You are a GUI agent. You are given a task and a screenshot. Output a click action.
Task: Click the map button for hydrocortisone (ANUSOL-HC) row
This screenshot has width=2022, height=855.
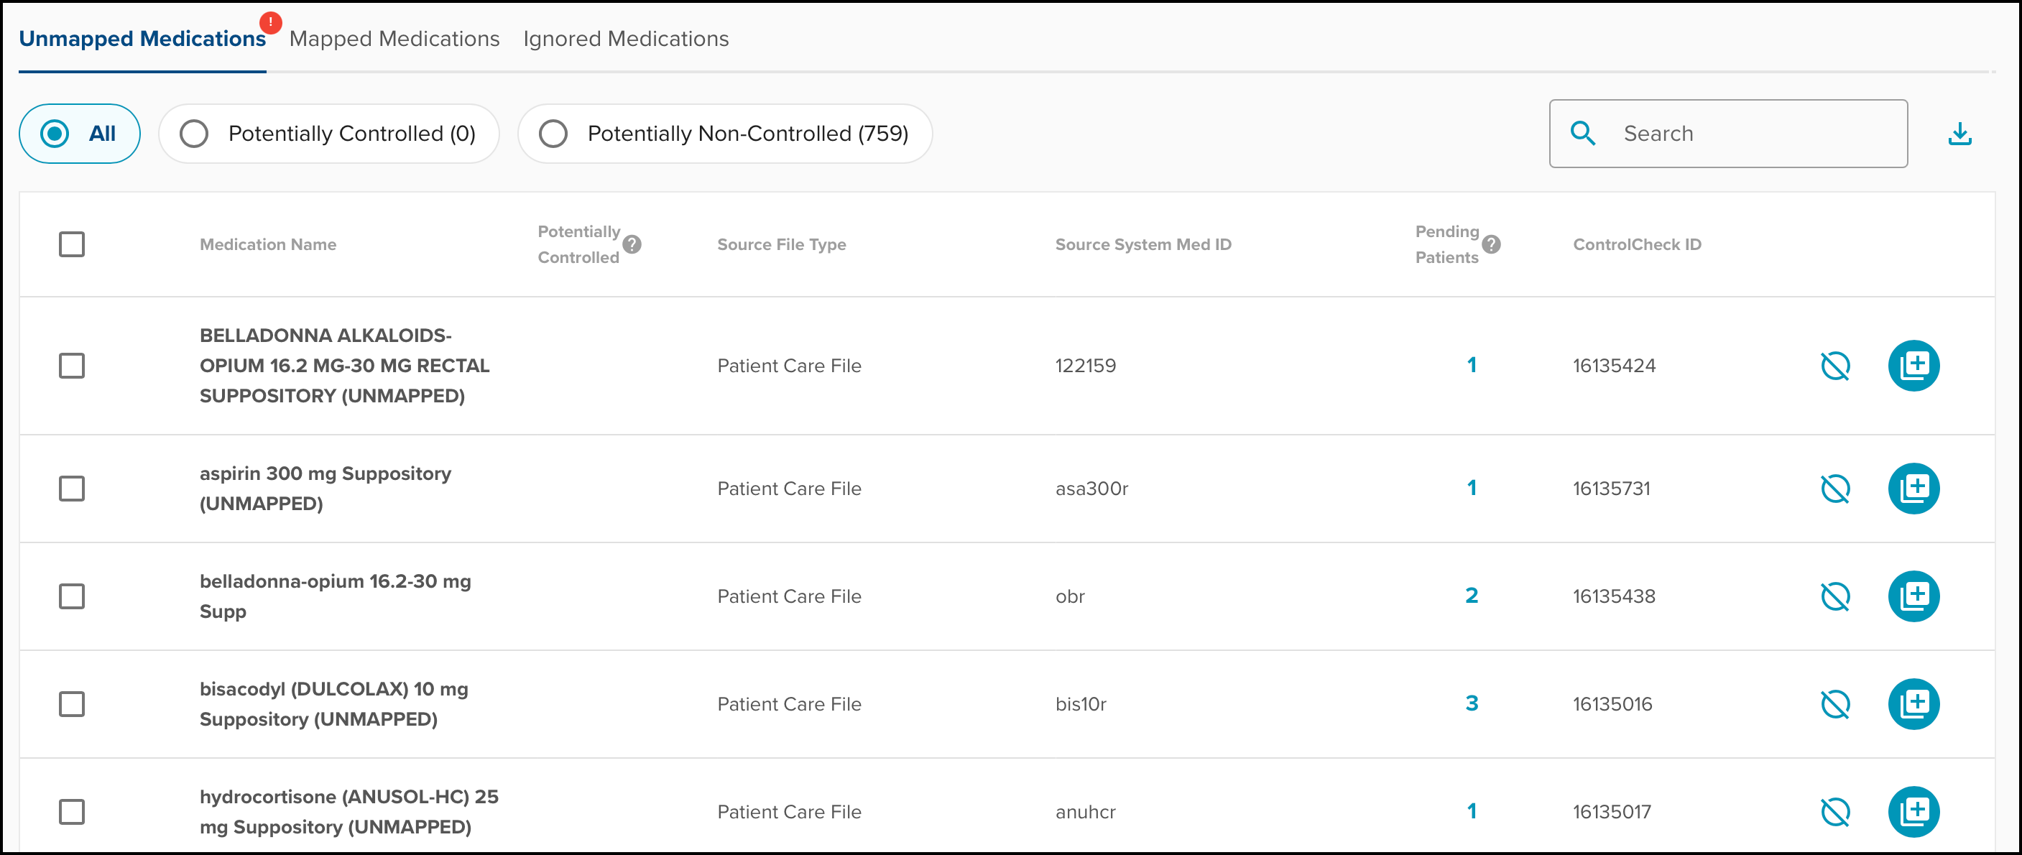coord(1913,811)
